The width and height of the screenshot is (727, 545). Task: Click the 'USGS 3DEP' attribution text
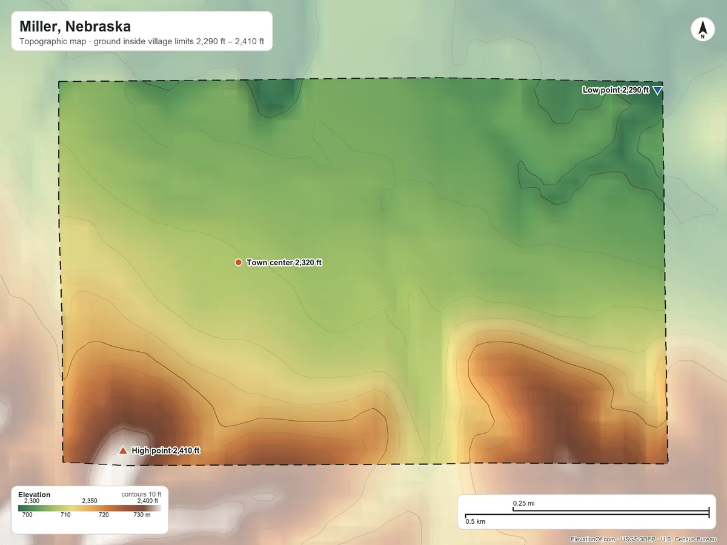(x=638, y=539)
